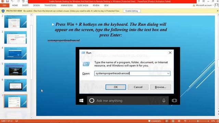Click OK in the Run dialog image

[116, 87]
